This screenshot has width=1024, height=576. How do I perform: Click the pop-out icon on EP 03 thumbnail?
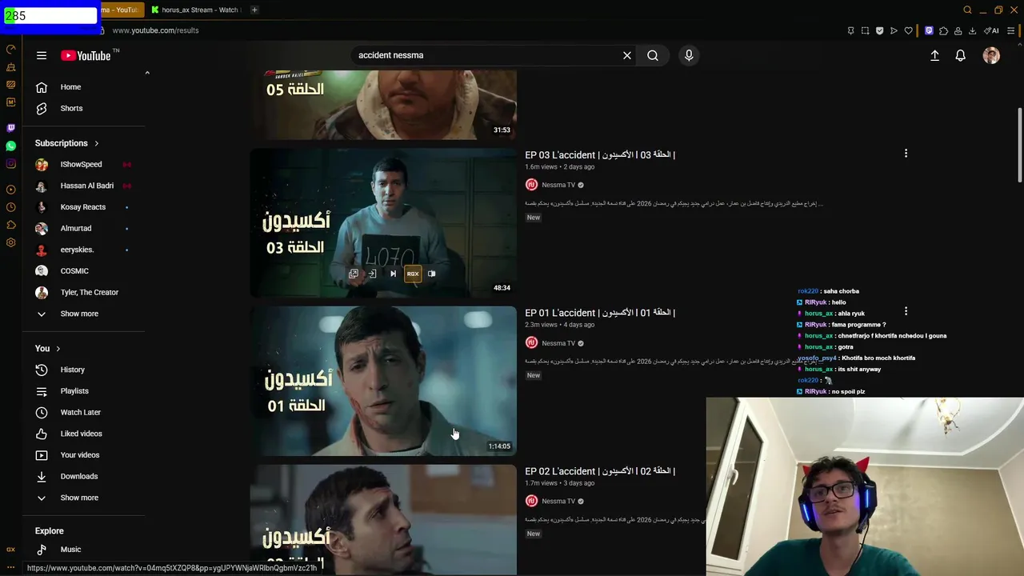[353, 274]
